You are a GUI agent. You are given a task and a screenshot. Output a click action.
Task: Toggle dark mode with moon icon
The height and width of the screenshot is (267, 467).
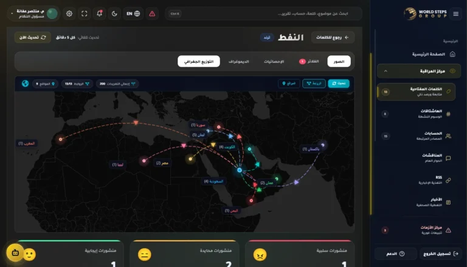[x=114, y=13]
